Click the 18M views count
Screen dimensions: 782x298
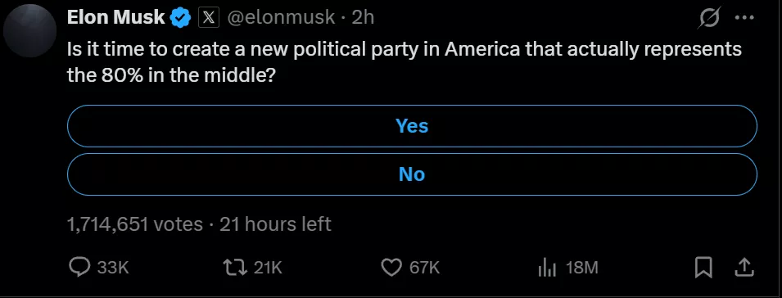(x=582, y=268)
